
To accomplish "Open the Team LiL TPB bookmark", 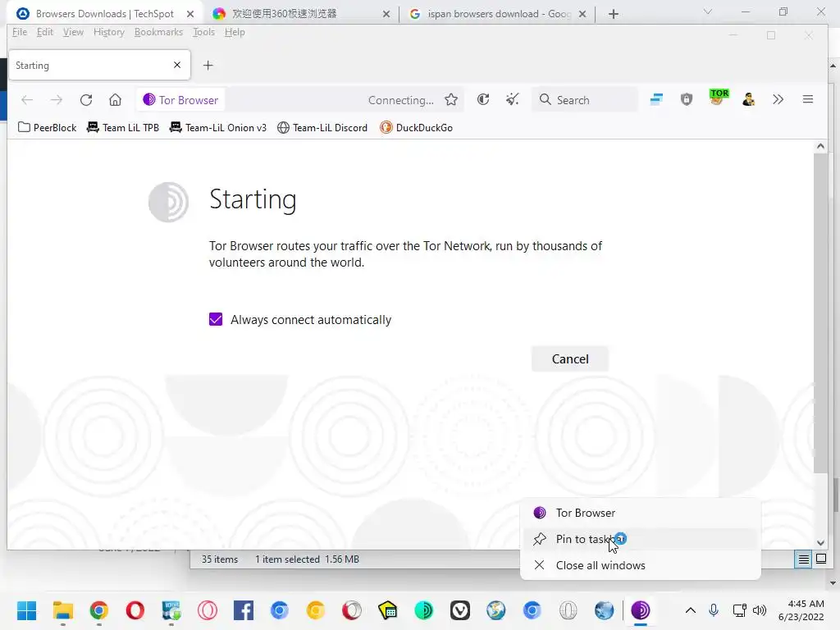I will click(123, 127).
